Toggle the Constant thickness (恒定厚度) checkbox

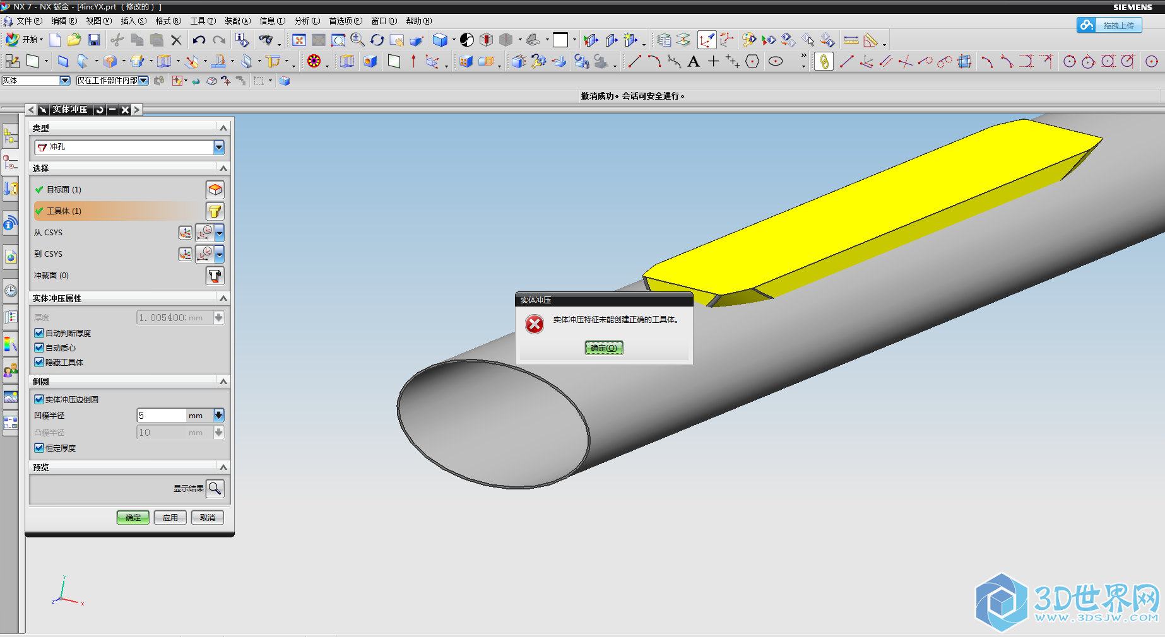pos(39,448)
